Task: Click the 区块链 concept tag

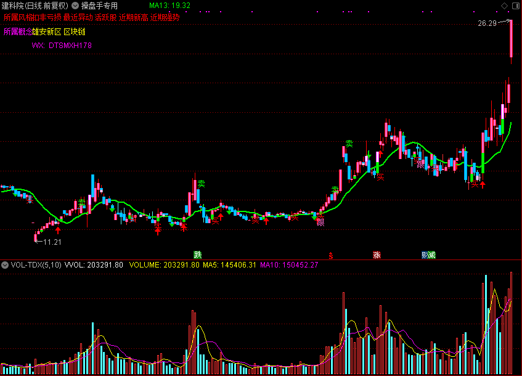Action: (75, 32)
